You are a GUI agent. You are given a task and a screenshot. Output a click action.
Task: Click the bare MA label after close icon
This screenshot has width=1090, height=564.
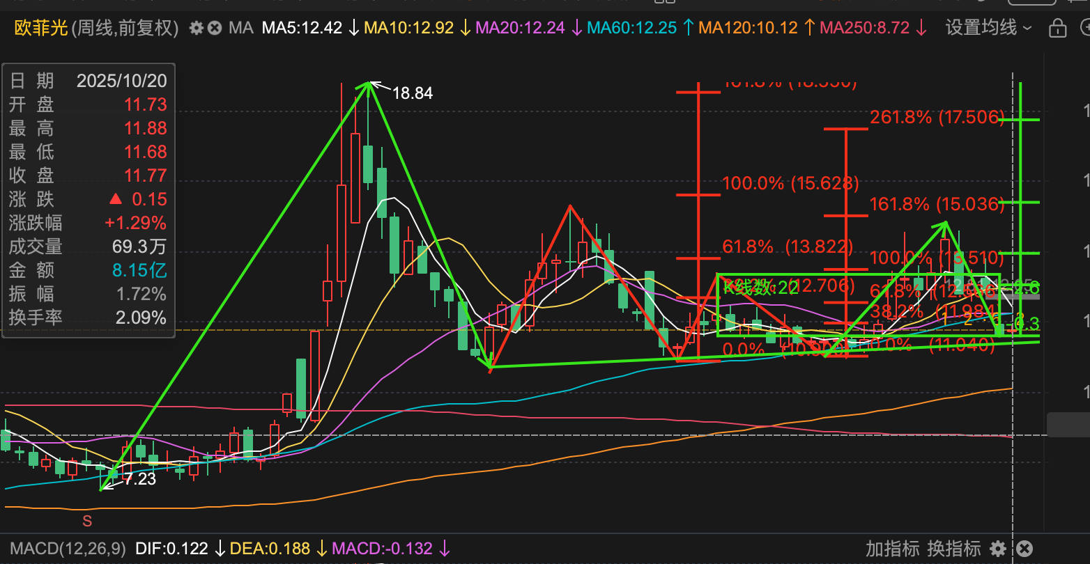pyautogui.click(x=241, y=29)
